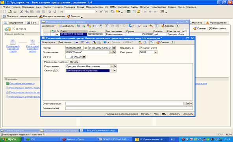Switch to Яндекс - Opera taskbar item
This screenshot has height=142, width=233.
[x=78, y=139]
